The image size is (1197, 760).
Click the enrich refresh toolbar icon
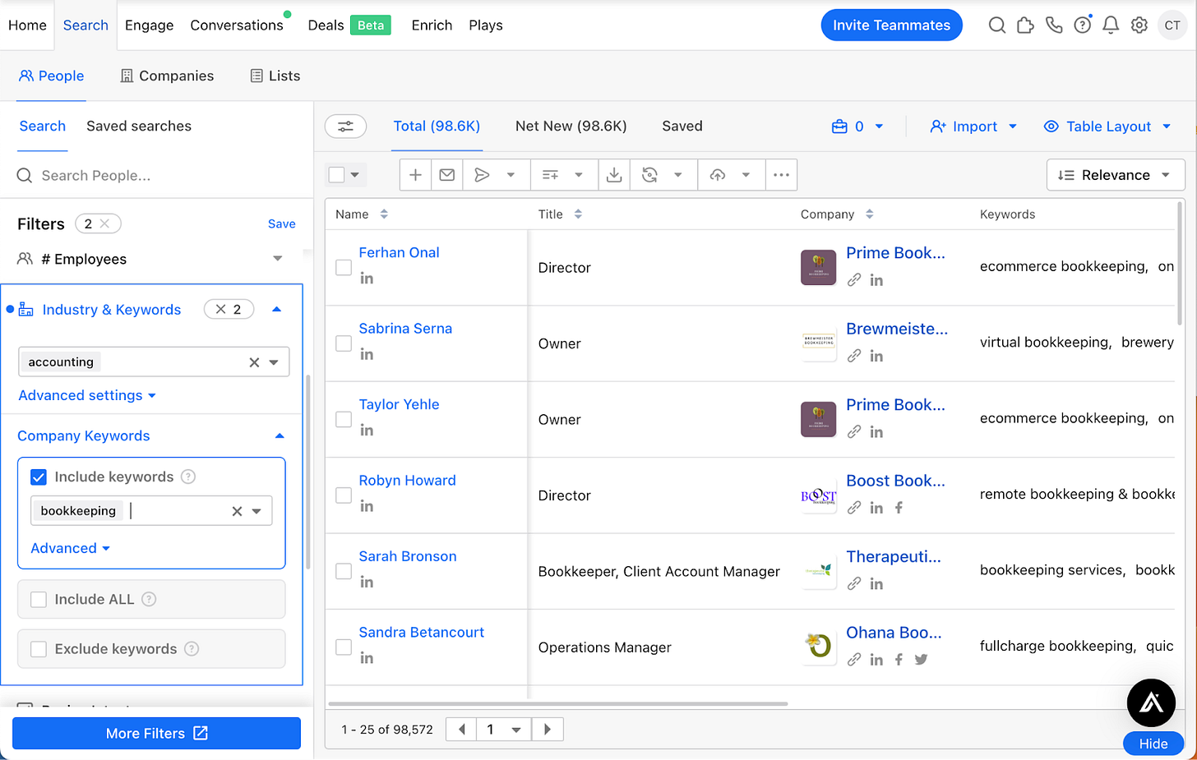(x=649, y=175)
